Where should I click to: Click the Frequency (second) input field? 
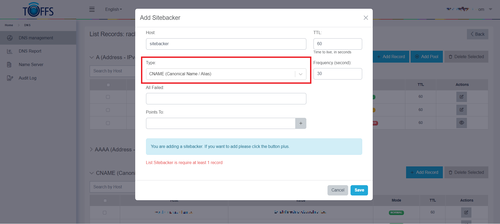tap(337, 74)
